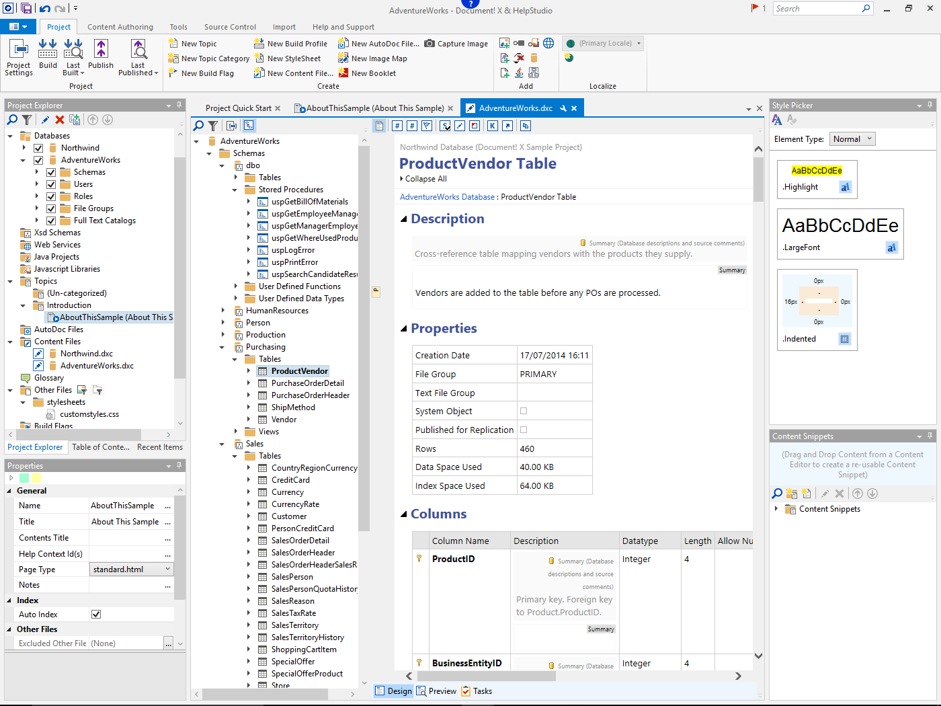Select the green color swatch in Properties panel

(x=24, y=478)
